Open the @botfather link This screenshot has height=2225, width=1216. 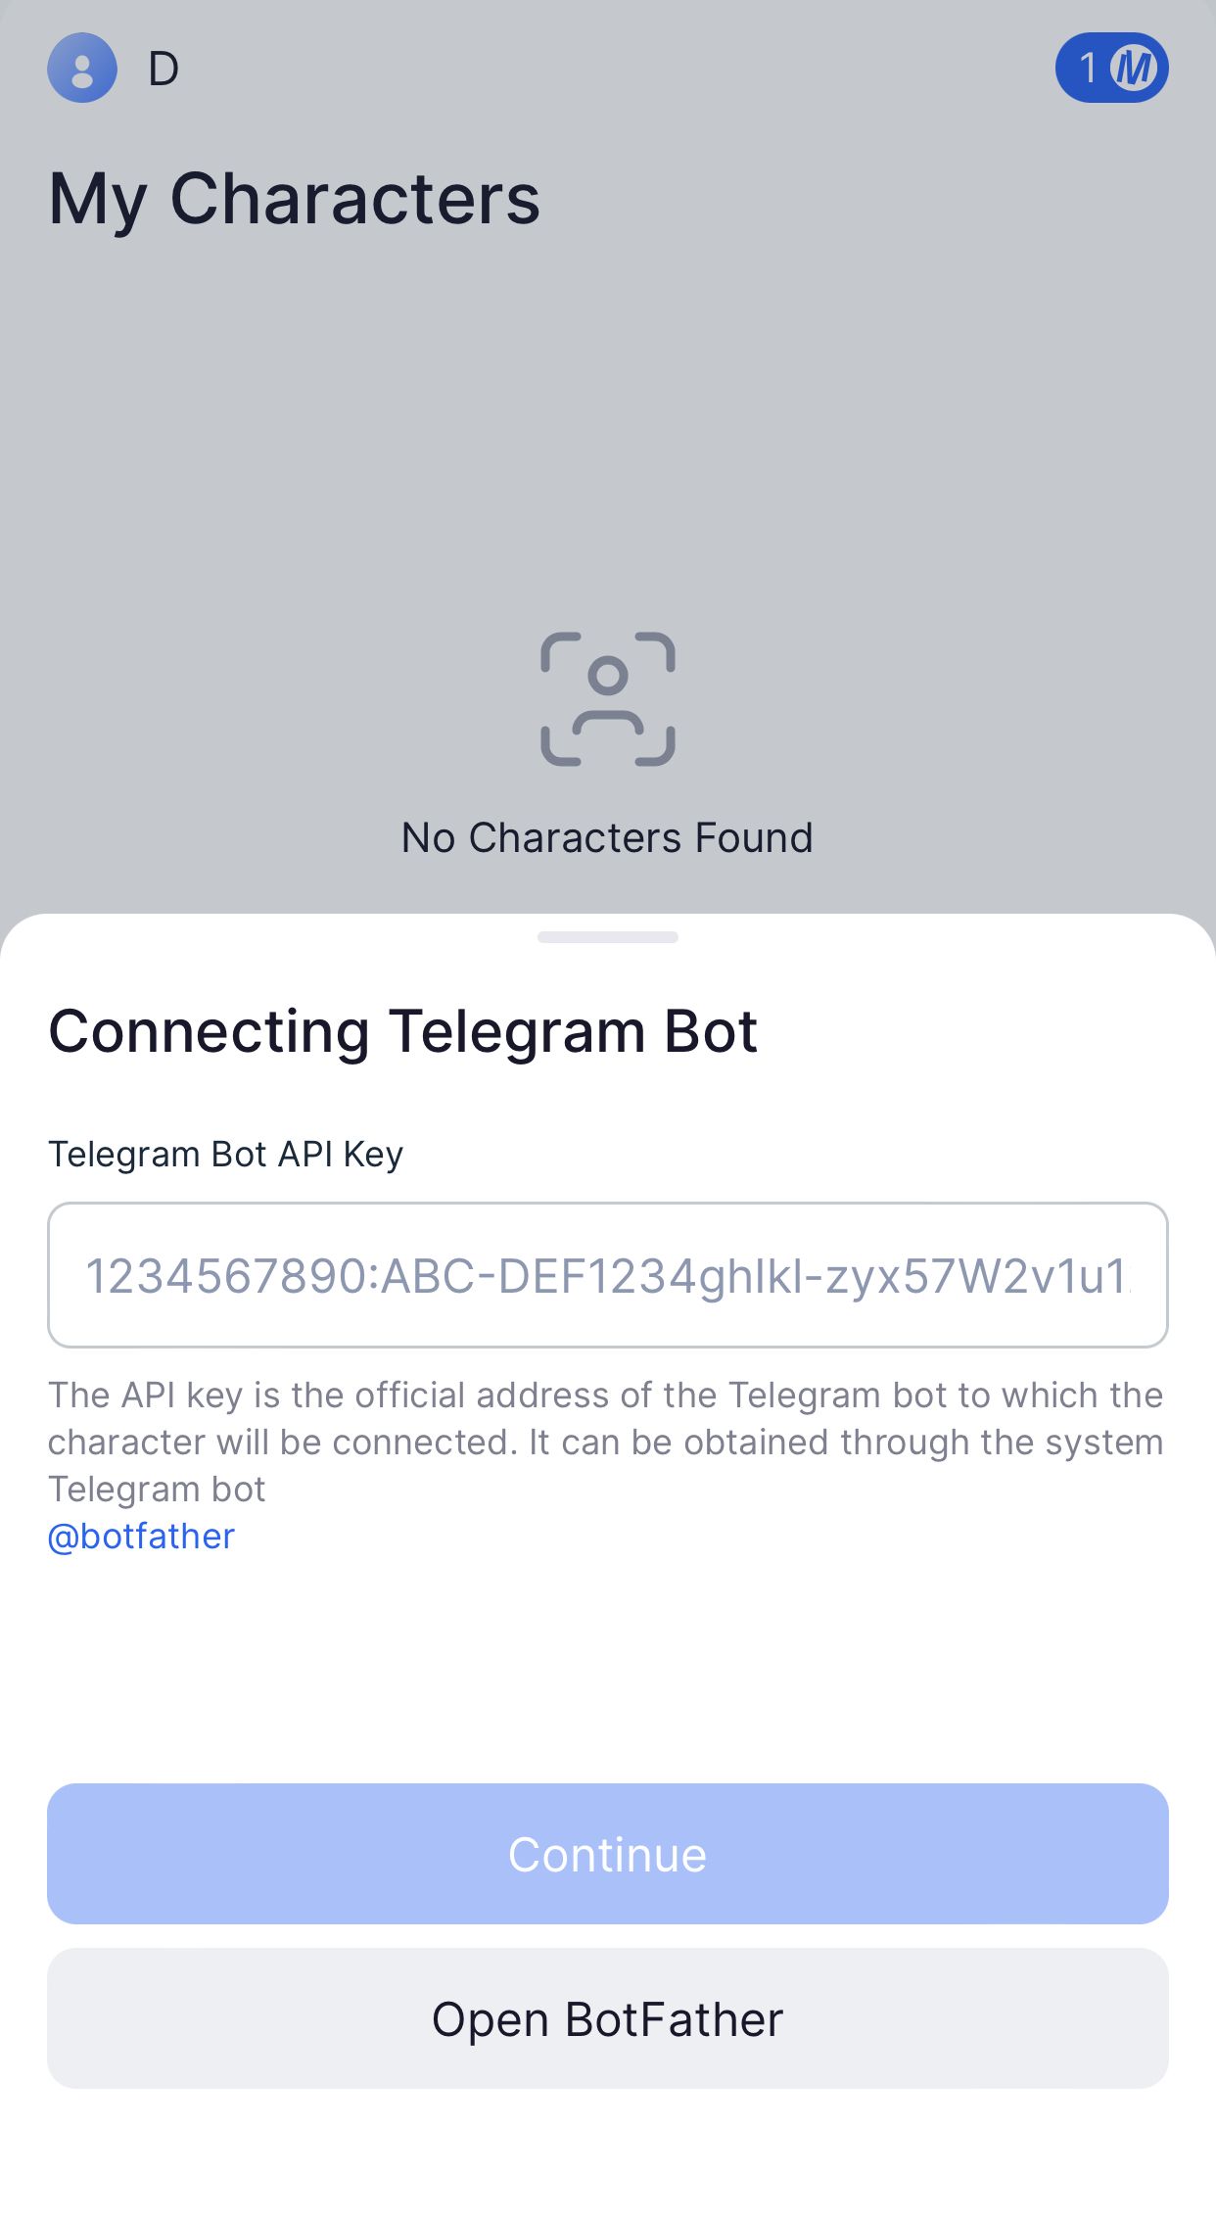tap(141, 1535)
